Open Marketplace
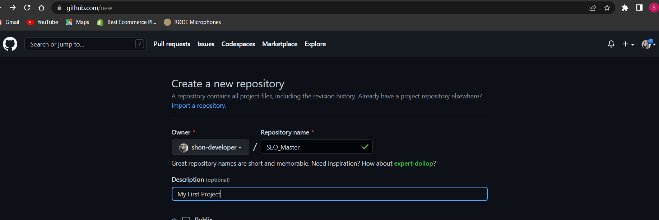The width and height of the screenshot is (659, 220). point(280,44)
